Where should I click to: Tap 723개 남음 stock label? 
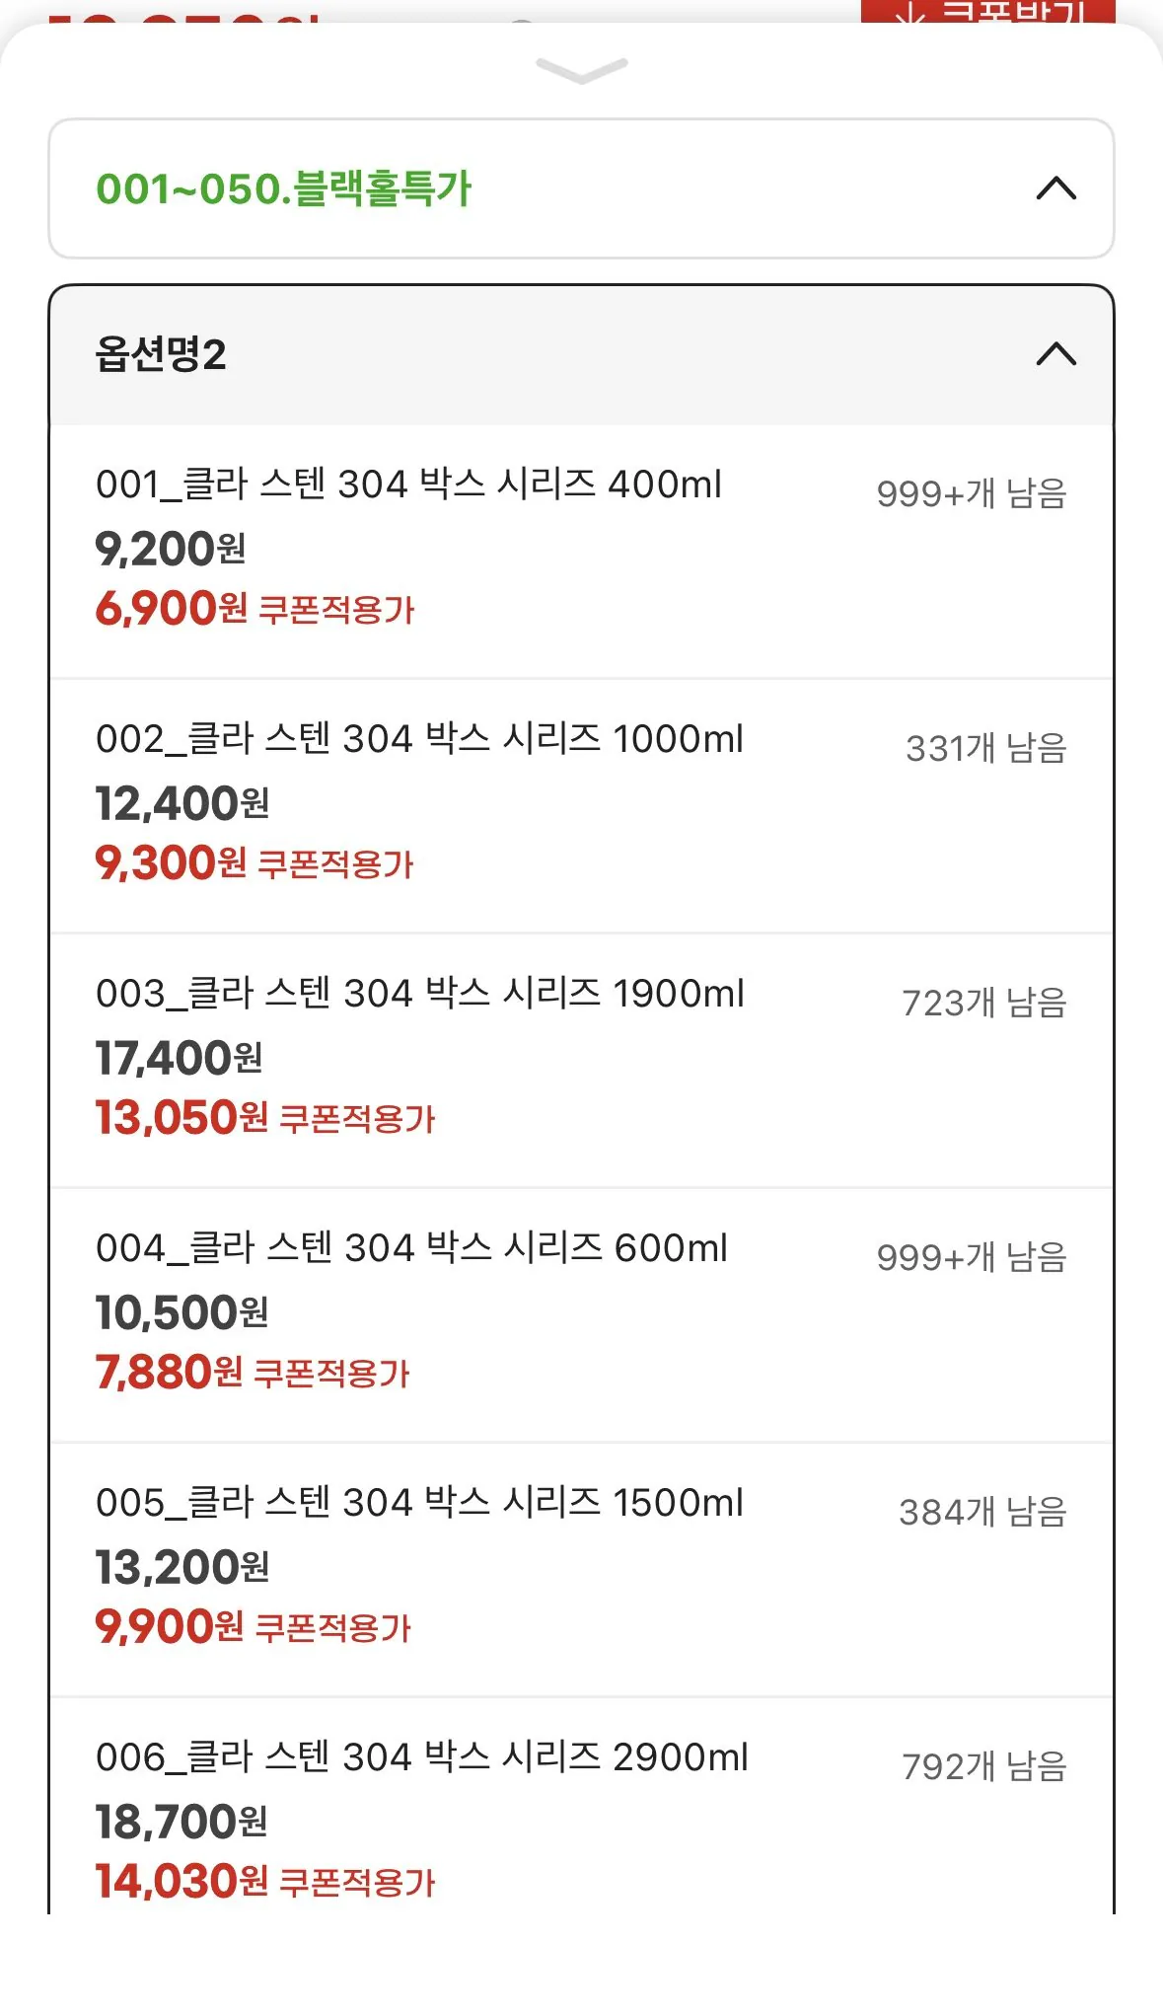pyautogui.click(x=984, y=1003)
